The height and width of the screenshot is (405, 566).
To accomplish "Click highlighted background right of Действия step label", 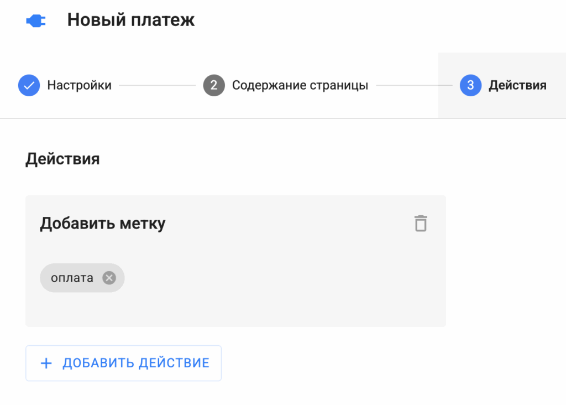I will [x=556, y=86].
